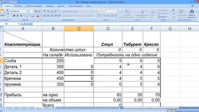The image size is (199, 112).
Task: Click the accounting currency format icon
Action: (x=99, y=16)
